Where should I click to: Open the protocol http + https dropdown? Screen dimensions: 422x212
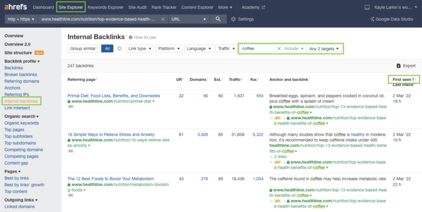coord(21,19)
